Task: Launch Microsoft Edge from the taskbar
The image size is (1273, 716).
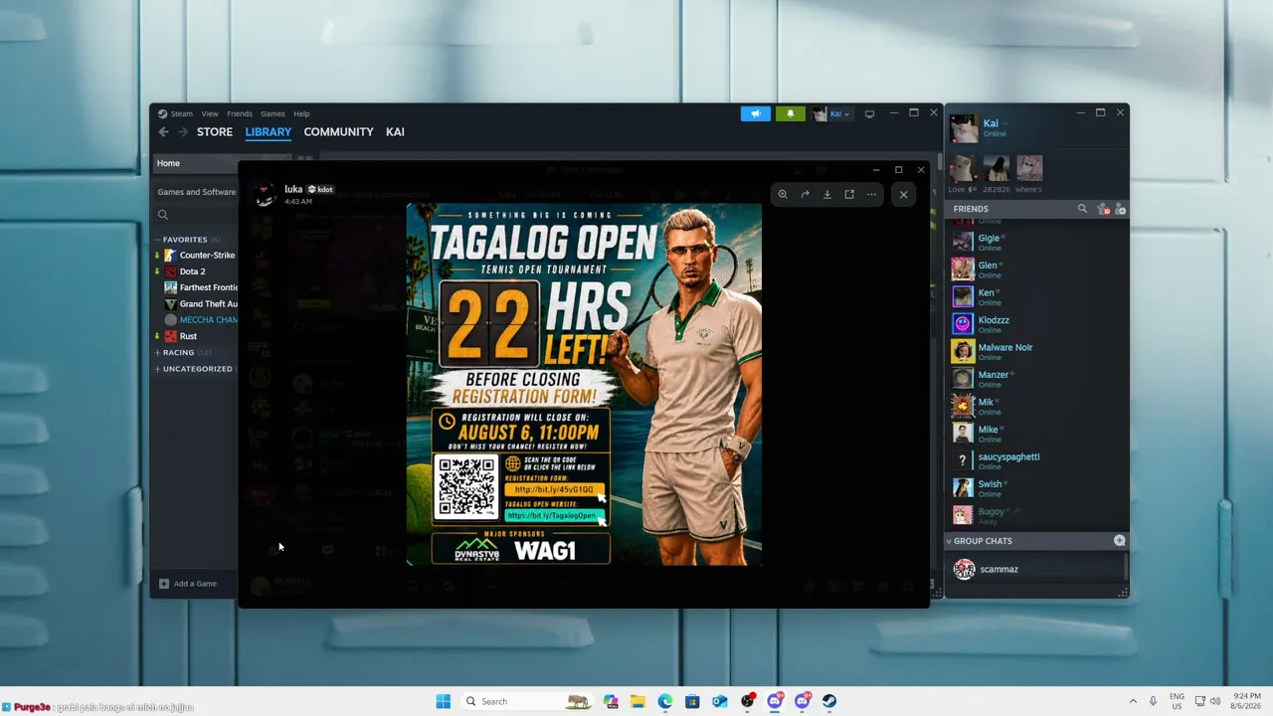Action: tap(665, 701)
